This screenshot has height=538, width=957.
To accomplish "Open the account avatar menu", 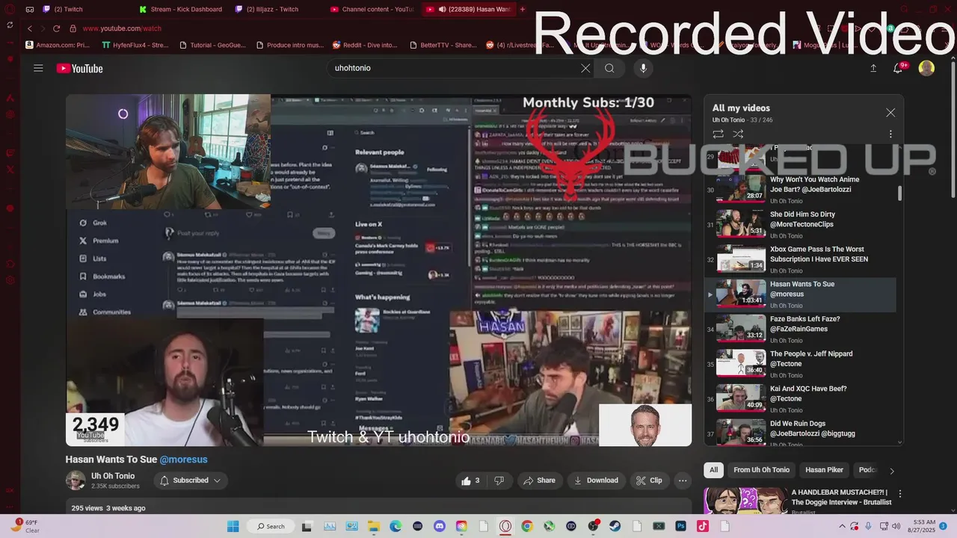I will pyautogui.click(x=926, y=68).
